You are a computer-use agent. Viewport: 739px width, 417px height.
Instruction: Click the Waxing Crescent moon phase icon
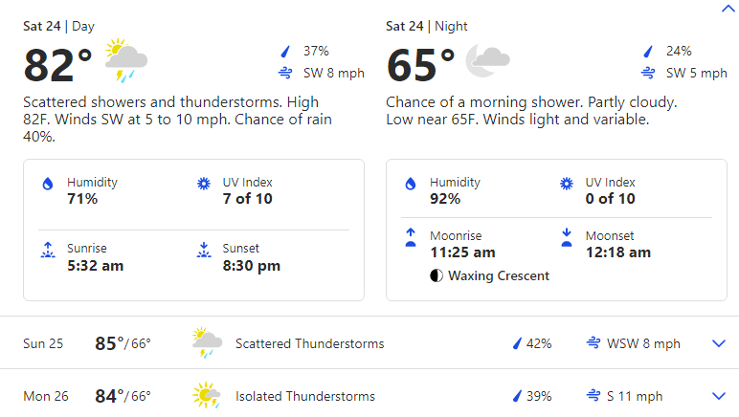[437, 275]
